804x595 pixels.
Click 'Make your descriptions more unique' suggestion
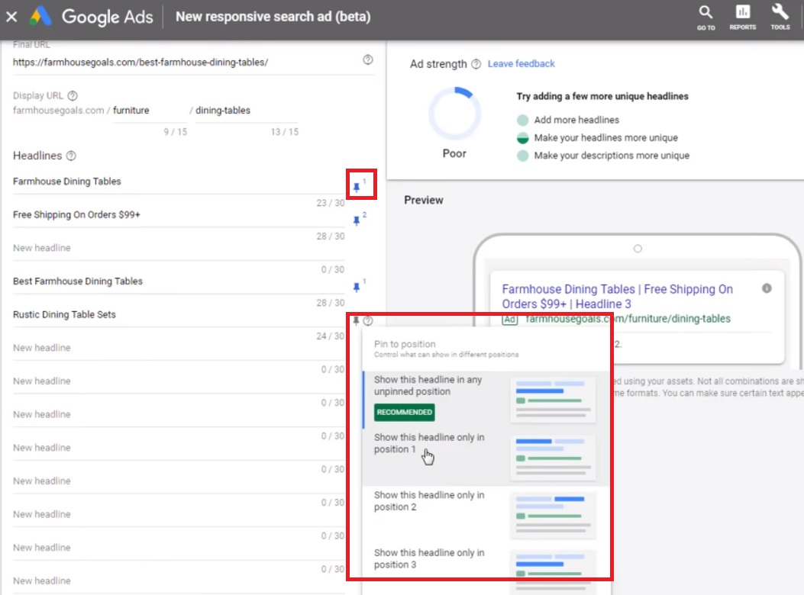611,156
